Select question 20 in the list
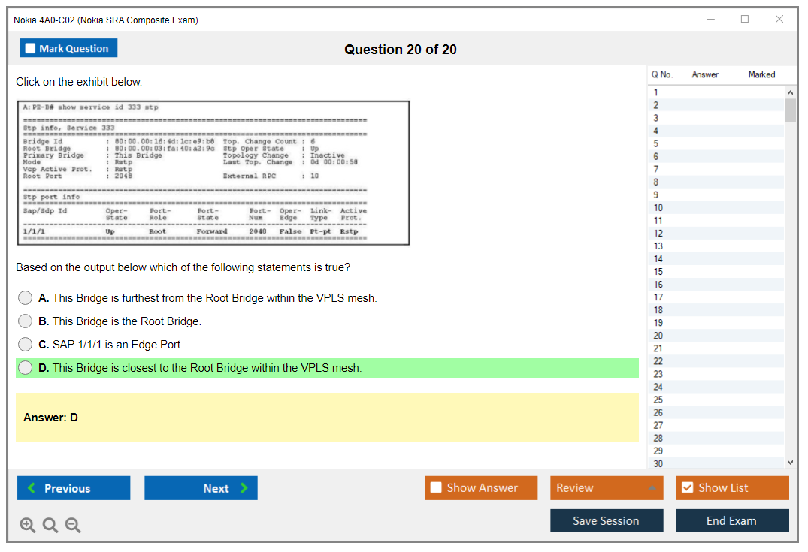The height and width of the screenshot is (552, 808). [x=658, y=336]
